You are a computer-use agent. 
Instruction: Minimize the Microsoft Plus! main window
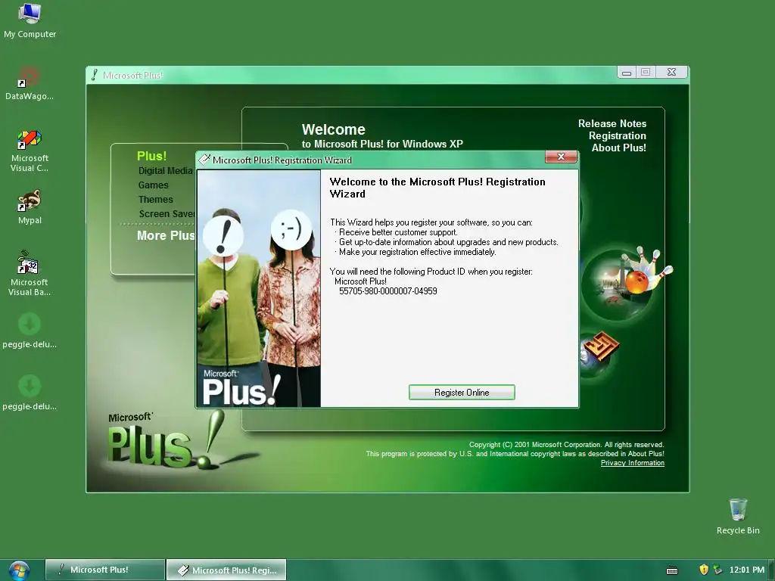point(627,72)
